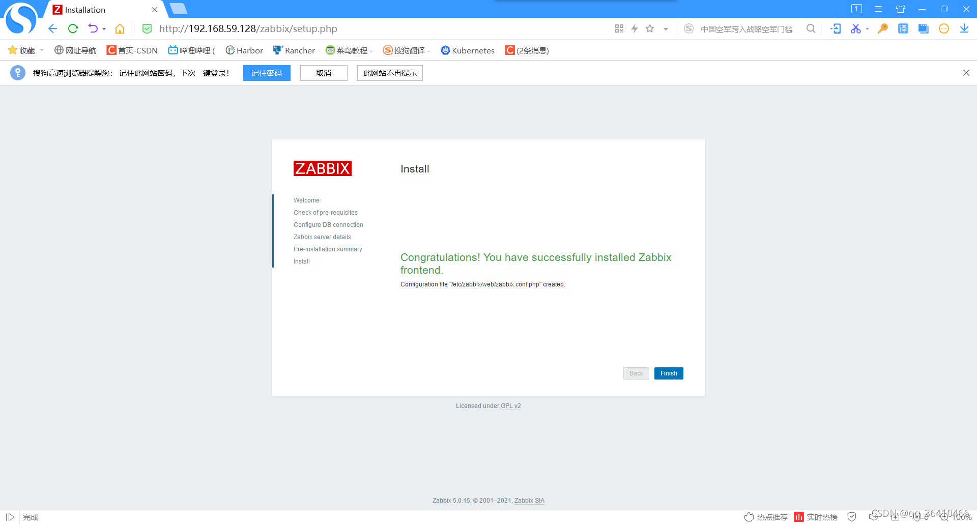Open the GPL v2 license link
The width and height of the screenshot is (977, 524).
point(511,406)
